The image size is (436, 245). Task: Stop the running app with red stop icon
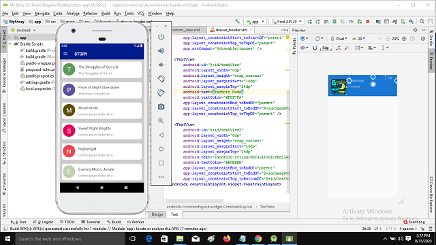click(368, 21)
